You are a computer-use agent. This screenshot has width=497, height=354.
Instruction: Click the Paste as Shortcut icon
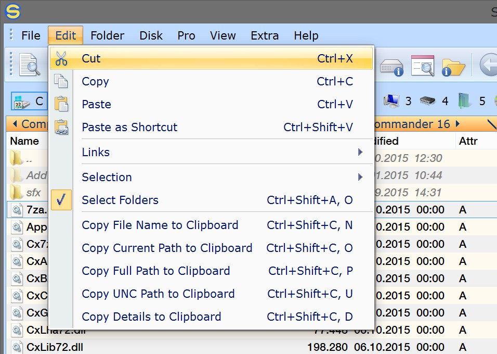coord(61,128)
